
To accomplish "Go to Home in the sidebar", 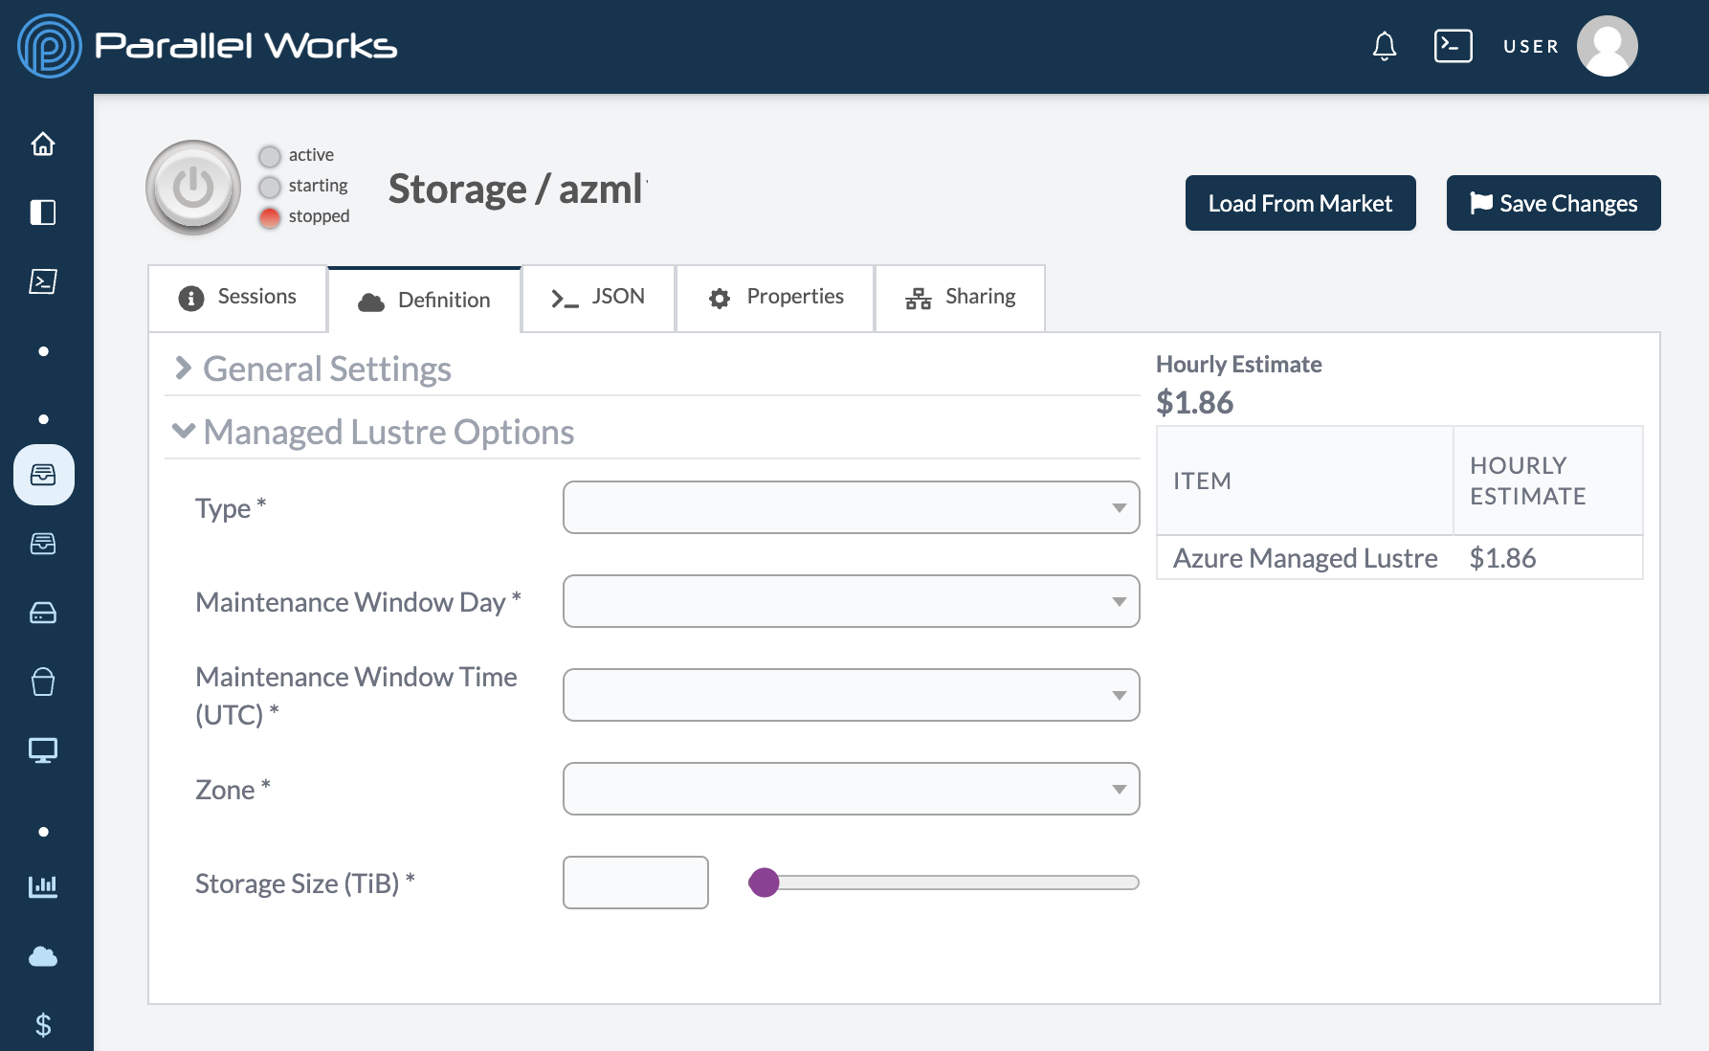I will pyautogui.click(x=43, y=144).
